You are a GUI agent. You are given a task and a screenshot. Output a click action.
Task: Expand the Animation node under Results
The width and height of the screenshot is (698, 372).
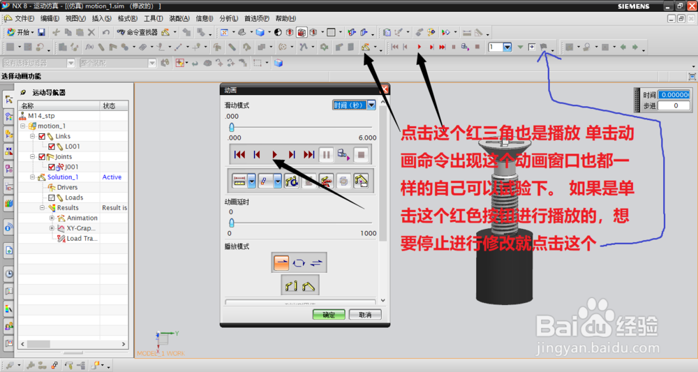pyautogui.click(x=52, y=218)
